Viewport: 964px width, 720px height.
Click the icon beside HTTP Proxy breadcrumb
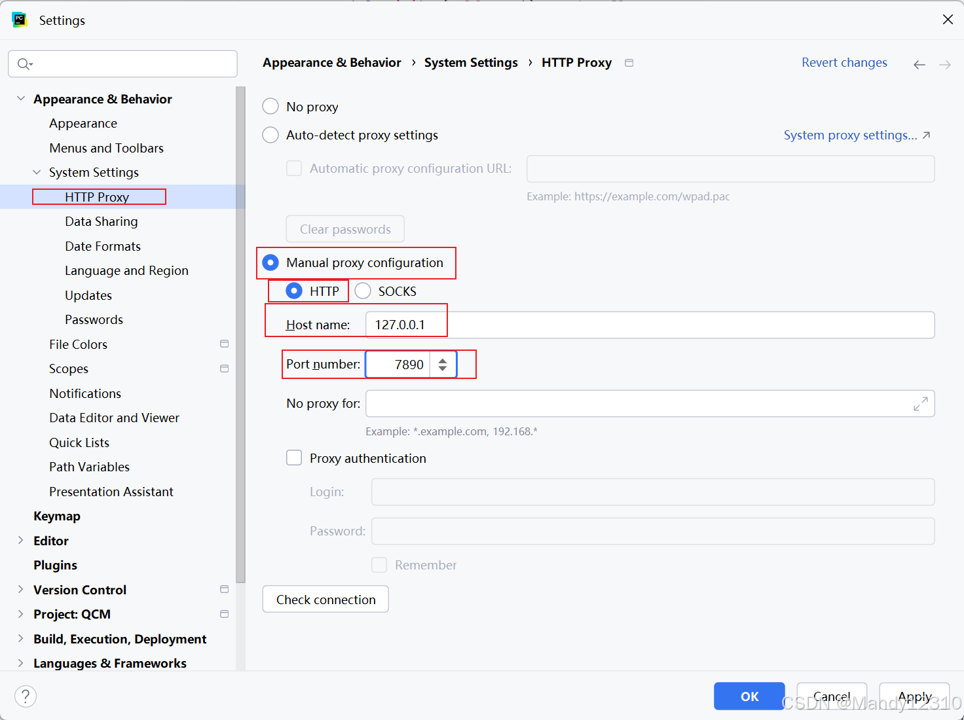[x=629, y=62]
